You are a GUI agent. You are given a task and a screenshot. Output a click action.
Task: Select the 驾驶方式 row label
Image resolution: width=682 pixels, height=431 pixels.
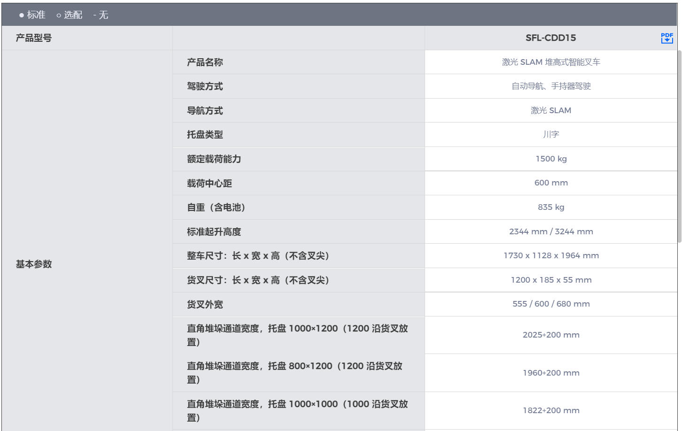(x=205, y=86)
